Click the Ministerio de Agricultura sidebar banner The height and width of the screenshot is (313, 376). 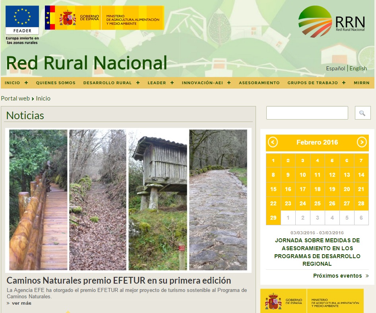pos(312,301)
